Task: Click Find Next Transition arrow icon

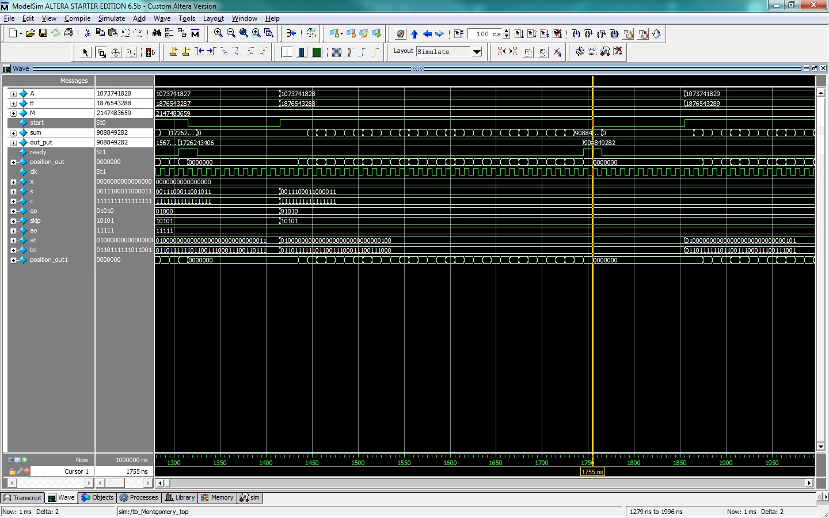Action: click(x=211, y=52)
